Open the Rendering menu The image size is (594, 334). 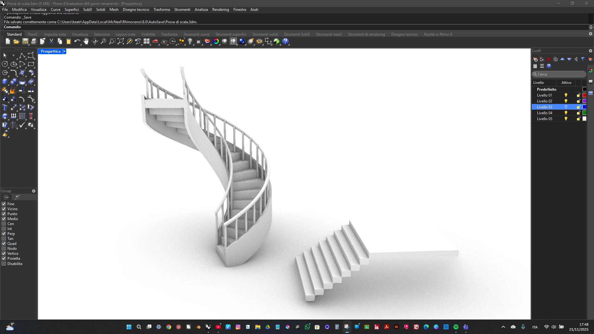coord(220,10)
